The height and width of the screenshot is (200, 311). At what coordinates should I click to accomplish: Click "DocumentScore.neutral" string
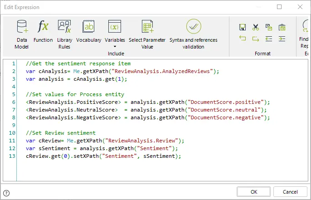(x=224, y=110)
